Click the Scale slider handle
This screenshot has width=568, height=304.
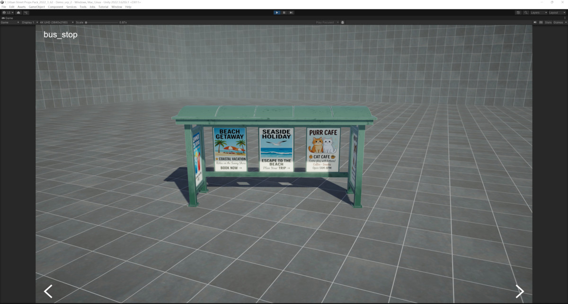coord(86,22)
